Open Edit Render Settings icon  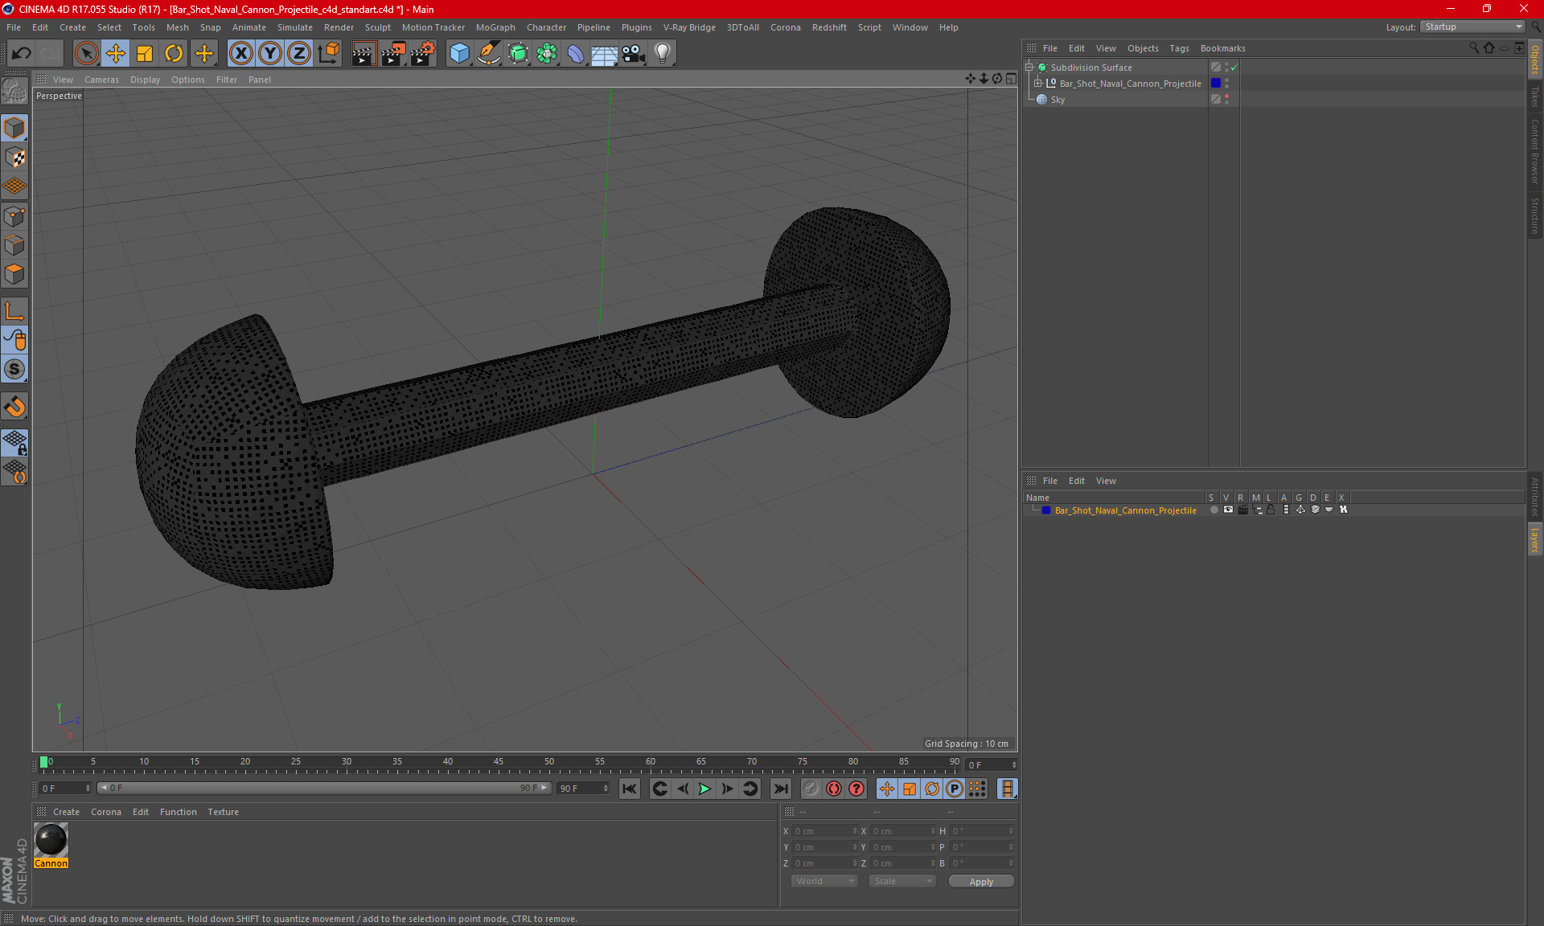[423, 53]
